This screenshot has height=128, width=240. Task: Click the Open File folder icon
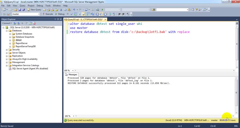tap(16, 10)
